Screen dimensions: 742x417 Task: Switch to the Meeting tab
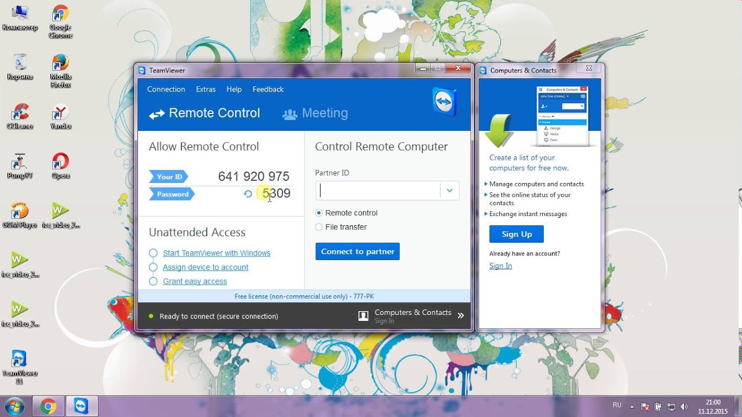tap(315, 114)
